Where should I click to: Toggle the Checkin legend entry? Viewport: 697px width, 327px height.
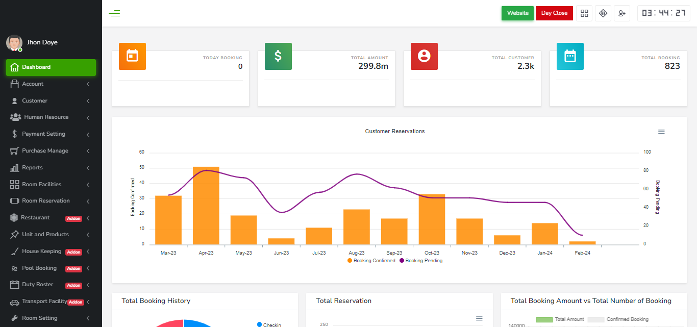[269, 325]
